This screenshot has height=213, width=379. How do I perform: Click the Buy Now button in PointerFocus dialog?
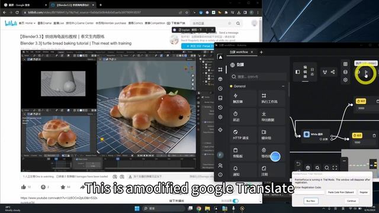[x=311, y=201]
